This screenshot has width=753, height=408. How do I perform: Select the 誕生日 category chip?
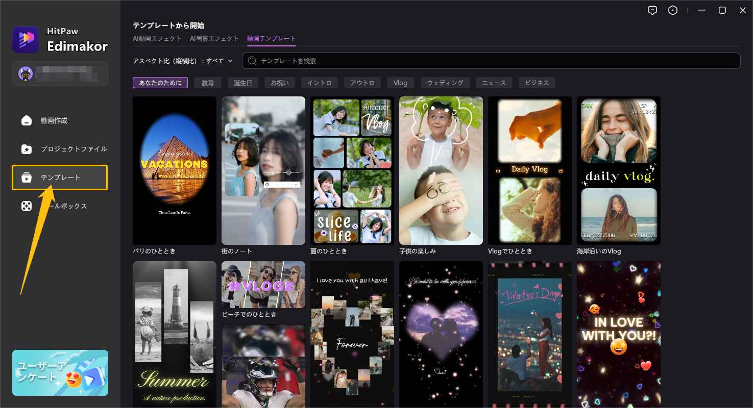click(242, 83)
